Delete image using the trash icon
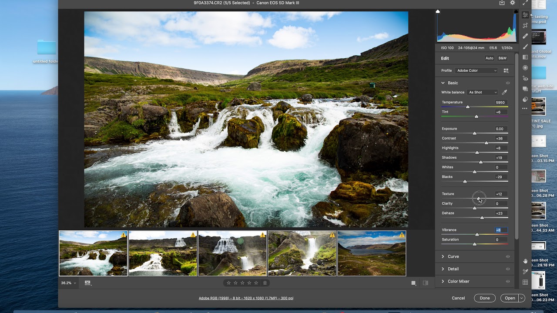This screenshot has width=557, height=313. (265, 283)
